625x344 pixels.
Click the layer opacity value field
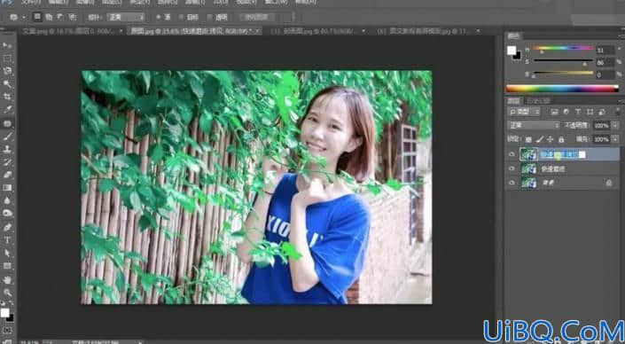[601, 126]
